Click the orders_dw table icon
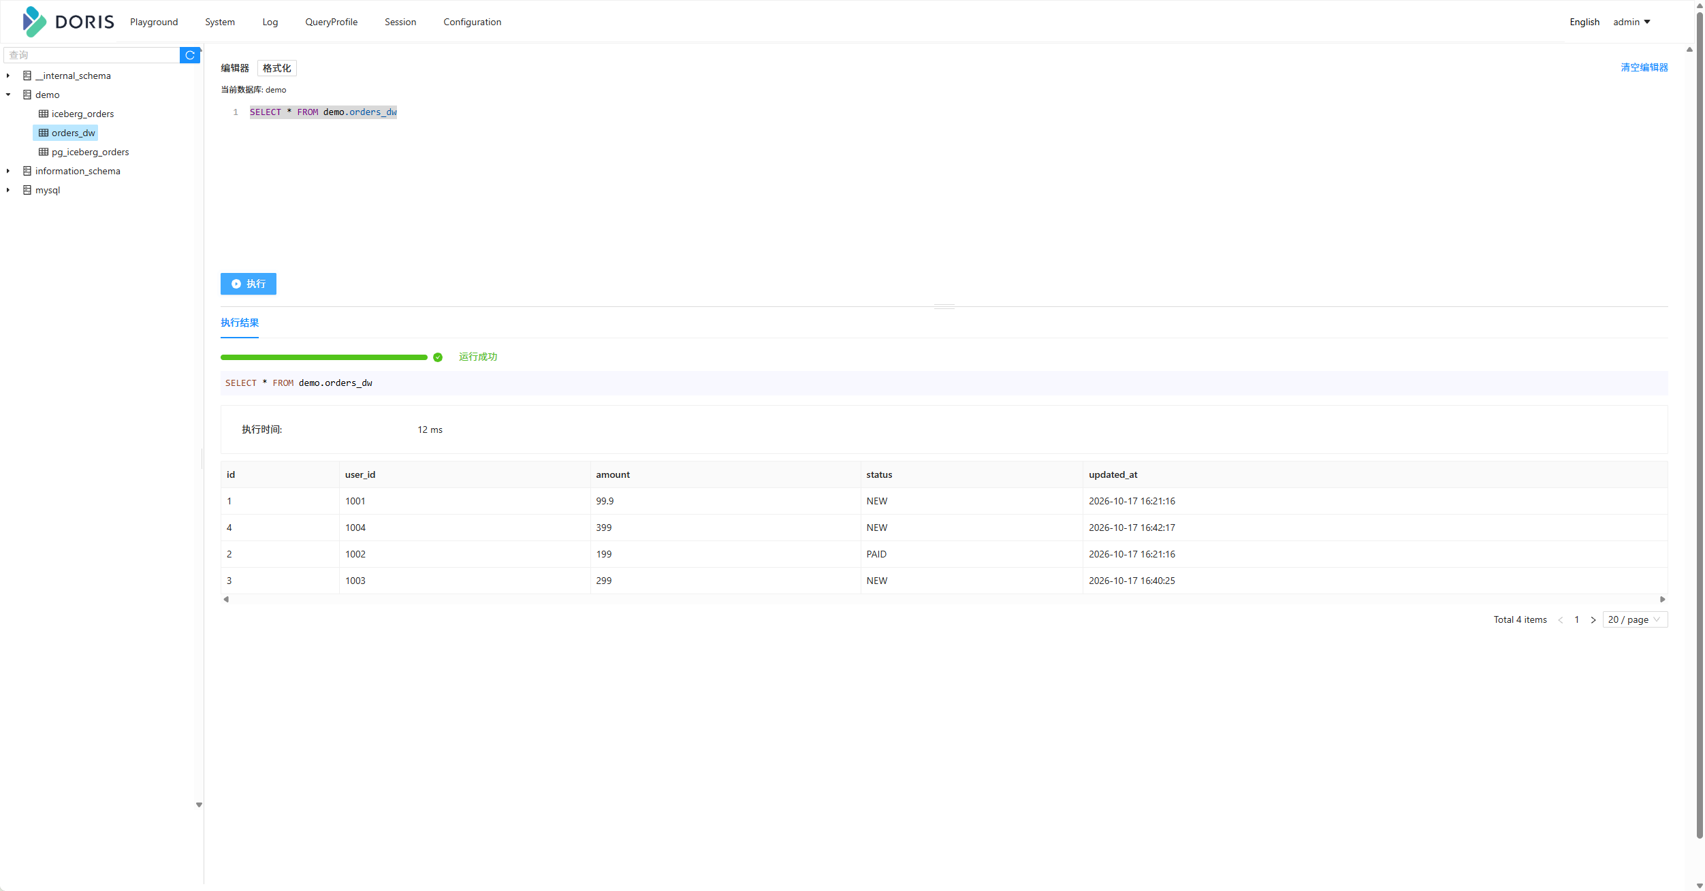This screenshot has width=1705, height=891. tap(44, 133)
